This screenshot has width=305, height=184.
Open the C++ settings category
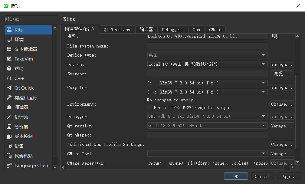[20, 78]
